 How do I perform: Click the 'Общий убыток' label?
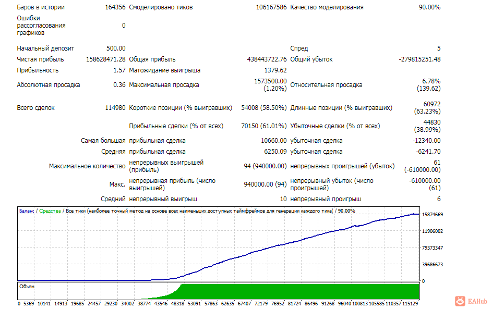coord(311,59)
